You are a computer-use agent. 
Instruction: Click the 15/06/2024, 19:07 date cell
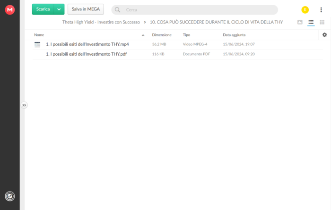239,44
